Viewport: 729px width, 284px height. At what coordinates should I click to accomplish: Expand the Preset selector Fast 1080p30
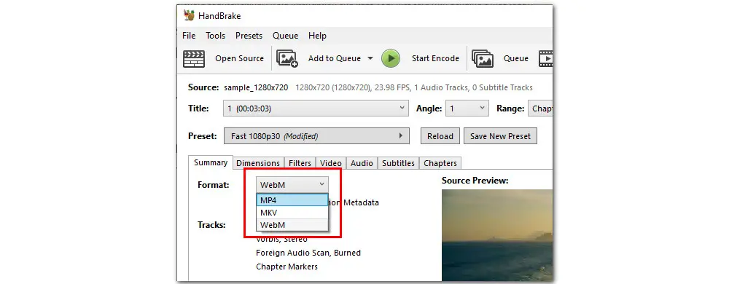click(316, 136)
